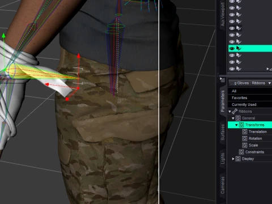Select the All parameters filter
Viewport: 272px width, 204px height.
250,91
